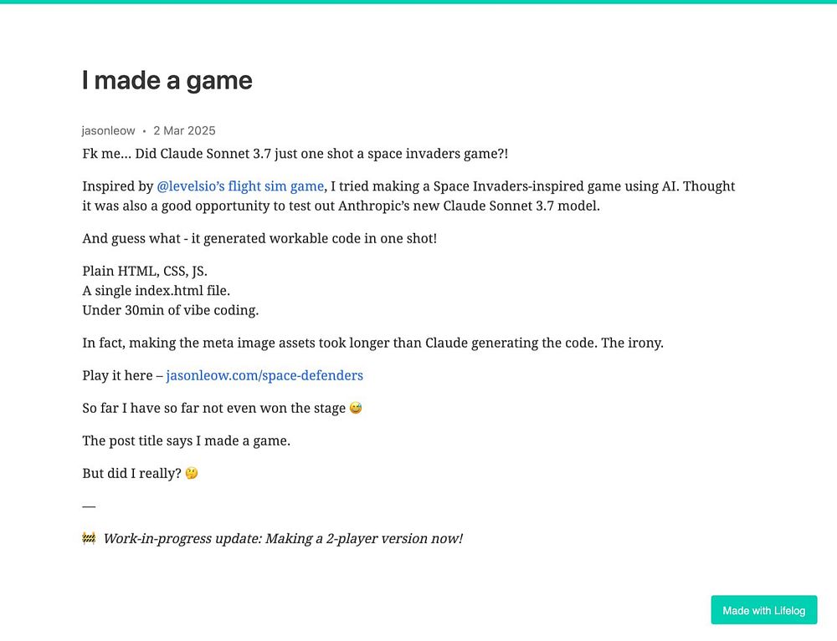837x641 pixels.
Task: Click the "And guess what" paragraph
Action: coord(259,239)
